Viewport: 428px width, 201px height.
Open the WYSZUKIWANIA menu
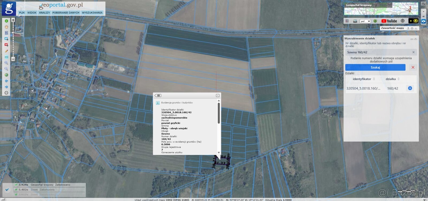click(92, 13)
